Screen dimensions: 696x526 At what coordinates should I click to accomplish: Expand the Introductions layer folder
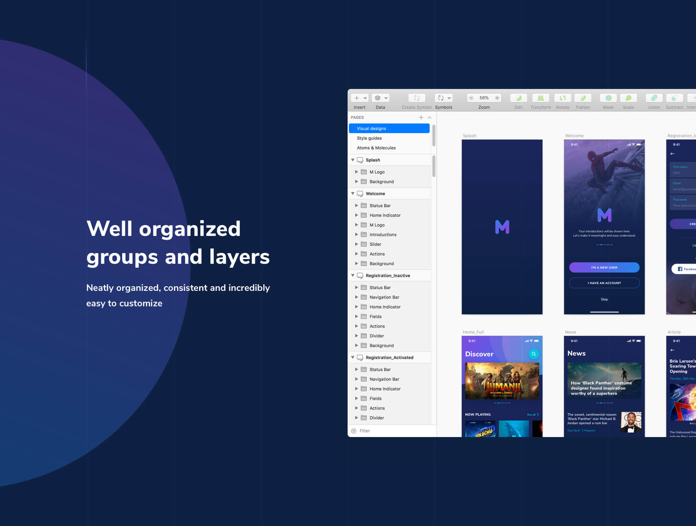(357, 234)
